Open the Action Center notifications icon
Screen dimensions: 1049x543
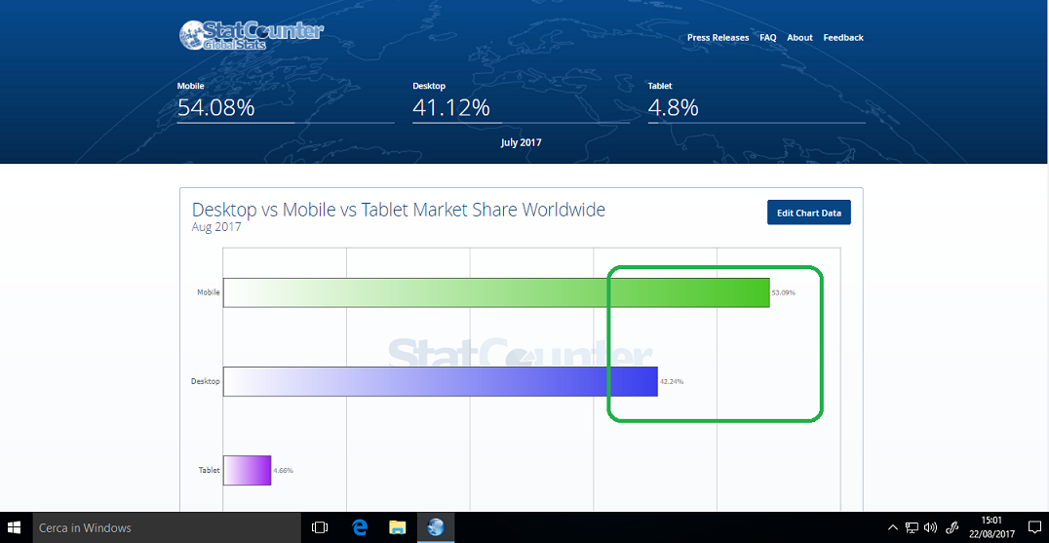[x=1034, y=527]
